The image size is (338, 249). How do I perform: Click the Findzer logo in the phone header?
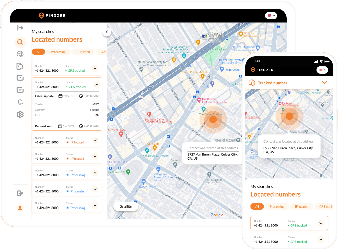pyautogui.click(x=262, y=70)
